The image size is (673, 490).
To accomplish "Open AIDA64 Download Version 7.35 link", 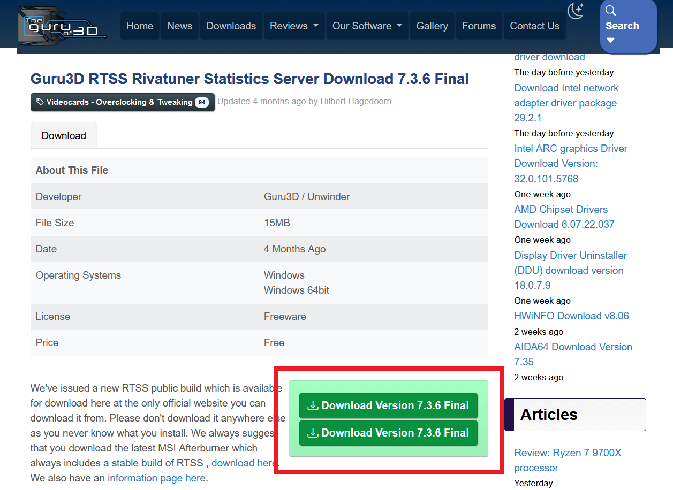I will pyautogui.click(x=573, y=354).
